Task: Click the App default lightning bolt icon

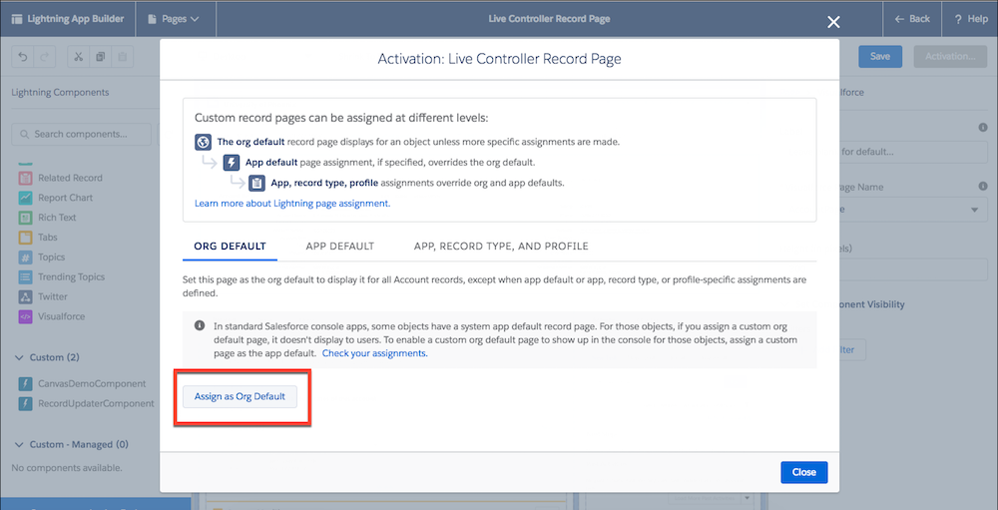Action: [x=232, y=162]
